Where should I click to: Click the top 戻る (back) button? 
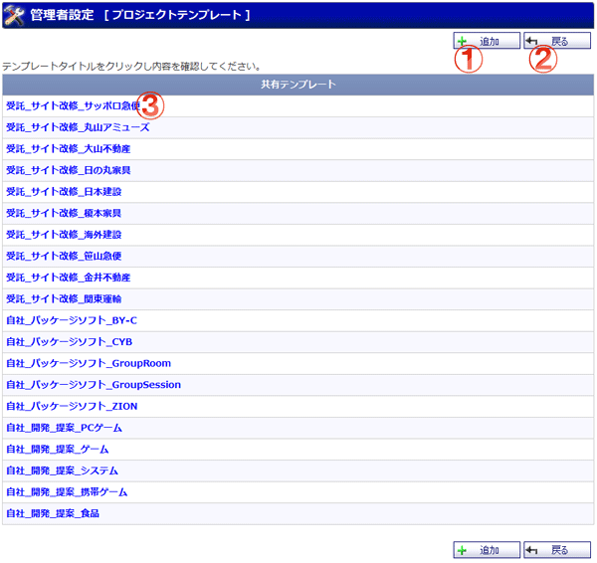pos(557,41)
